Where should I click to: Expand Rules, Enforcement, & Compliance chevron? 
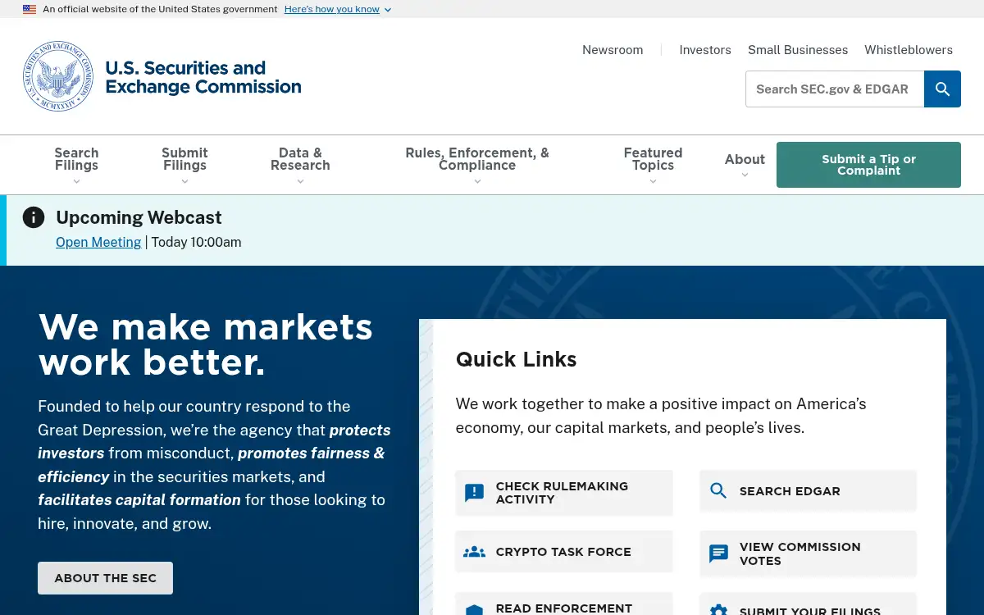pos(477,182)
